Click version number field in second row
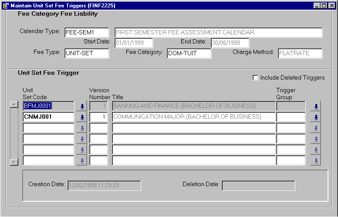Image resolution: width=338 pixels, height=217 pixels. (98, 117)
